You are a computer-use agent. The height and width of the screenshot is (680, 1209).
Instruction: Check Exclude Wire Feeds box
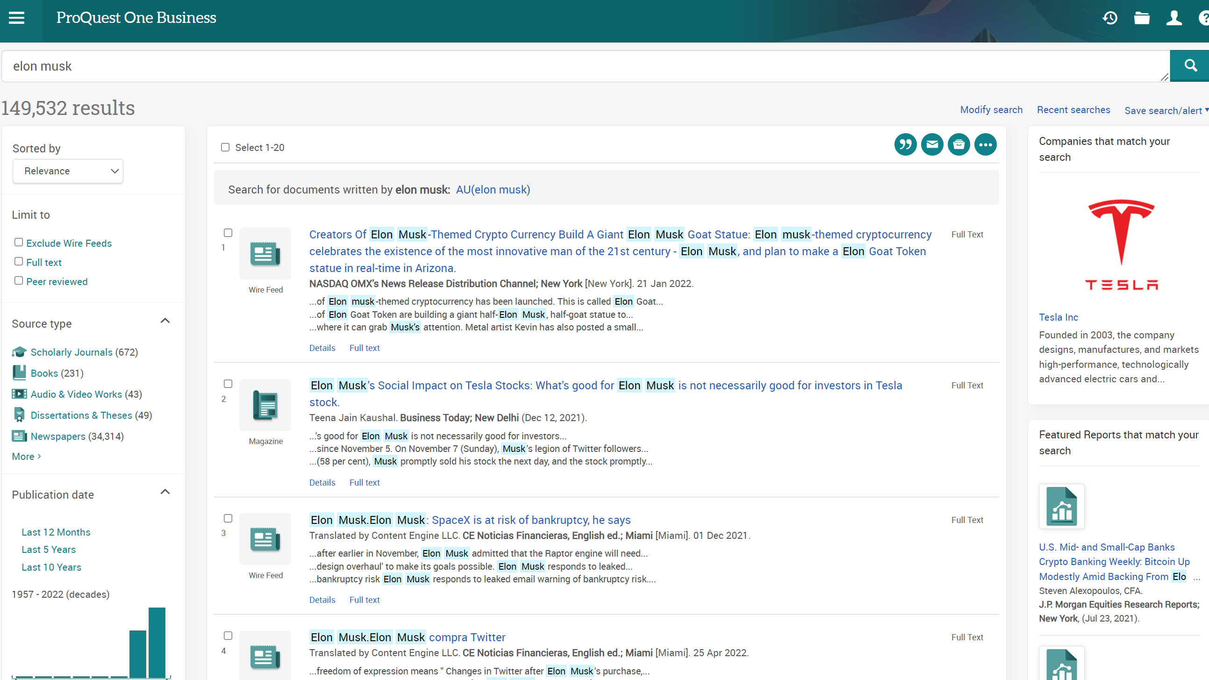tap(19, 242)
